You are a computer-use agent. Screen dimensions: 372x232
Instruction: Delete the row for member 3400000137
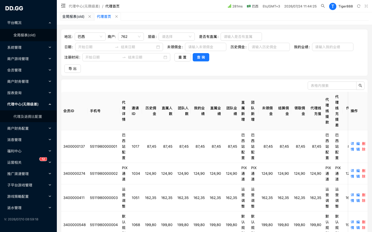point(364,146)
